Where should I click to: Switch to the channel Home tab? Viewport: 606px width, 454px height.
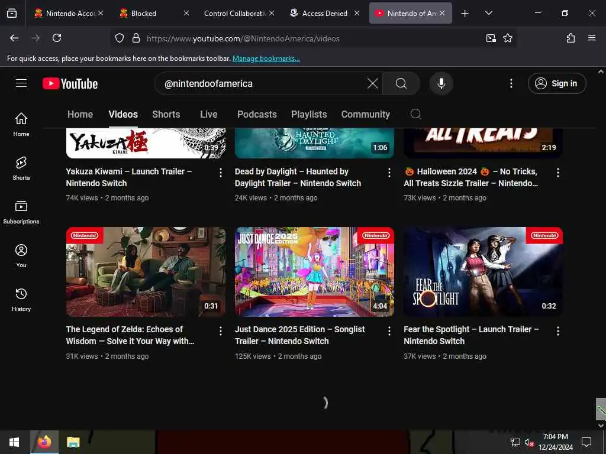[x=80, y=114]
